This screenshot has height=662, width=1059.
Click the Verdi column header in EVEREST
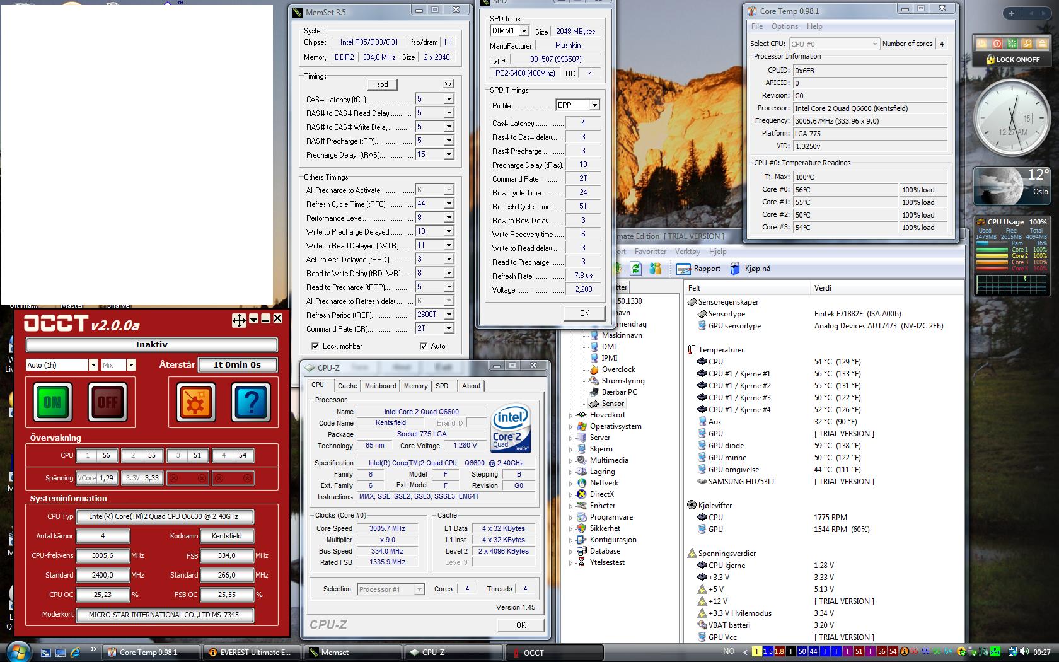(886, 288)
